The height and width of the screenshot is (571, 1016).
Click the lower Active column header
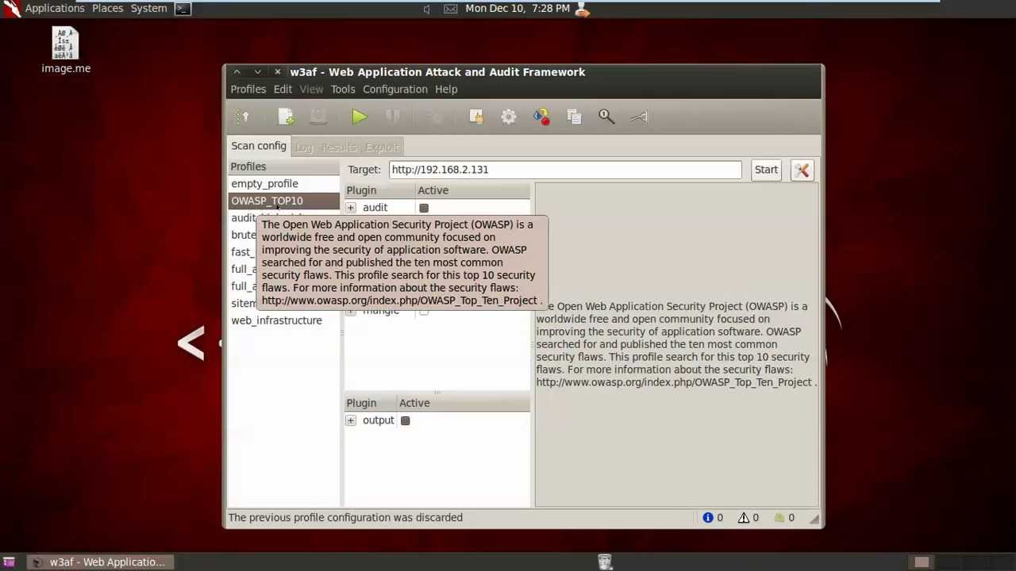point(463,403)
